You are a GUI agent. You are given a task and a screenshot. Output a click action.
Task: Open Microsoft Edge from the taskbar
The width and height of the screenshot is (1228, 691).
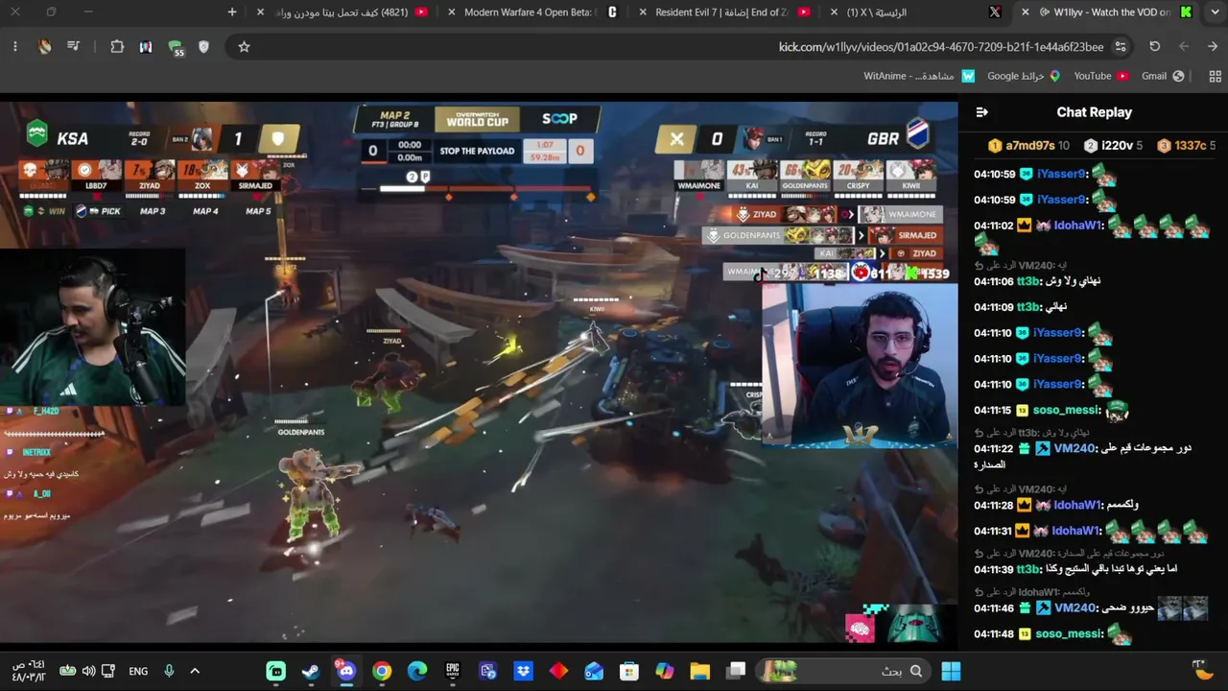click(x=417, y=671)
